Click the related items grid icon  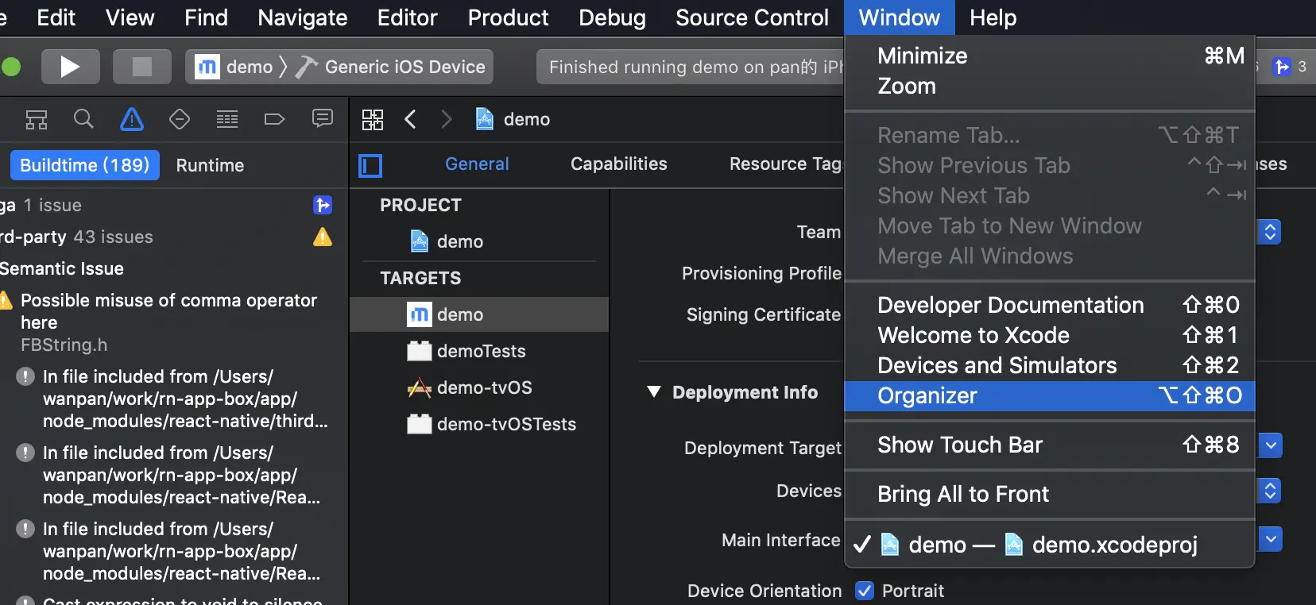(373, 120)
